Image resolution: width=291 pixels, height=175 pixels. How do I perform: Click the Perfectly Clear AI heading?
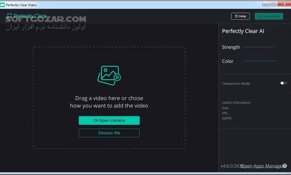(x=243, y=31)
